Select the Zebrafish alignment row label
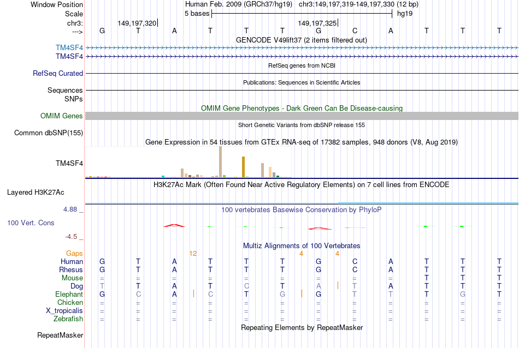 coord(68,319)
